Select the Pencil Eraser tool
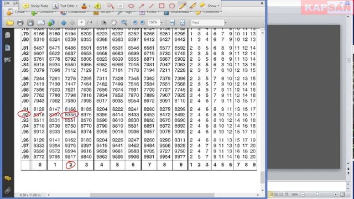This screenshot has height=199, width=354. 192,6
